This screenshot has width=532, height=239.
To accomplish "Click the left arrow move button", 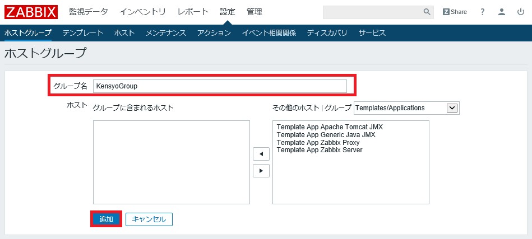I will [x=261, y=153].
